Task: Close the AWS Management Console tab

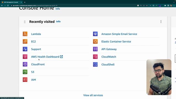Action: point(21,2)
